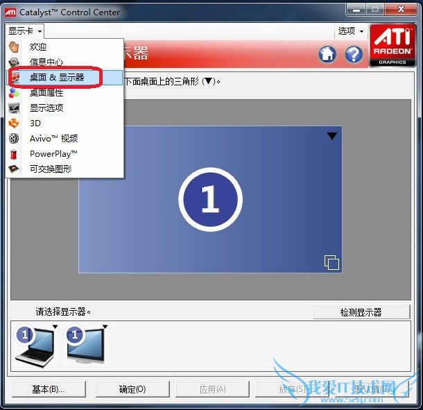The width and height of the screenshot is (423, 410).
Task: Select 桌面属性 menu entry
Action: coord(64,93)
